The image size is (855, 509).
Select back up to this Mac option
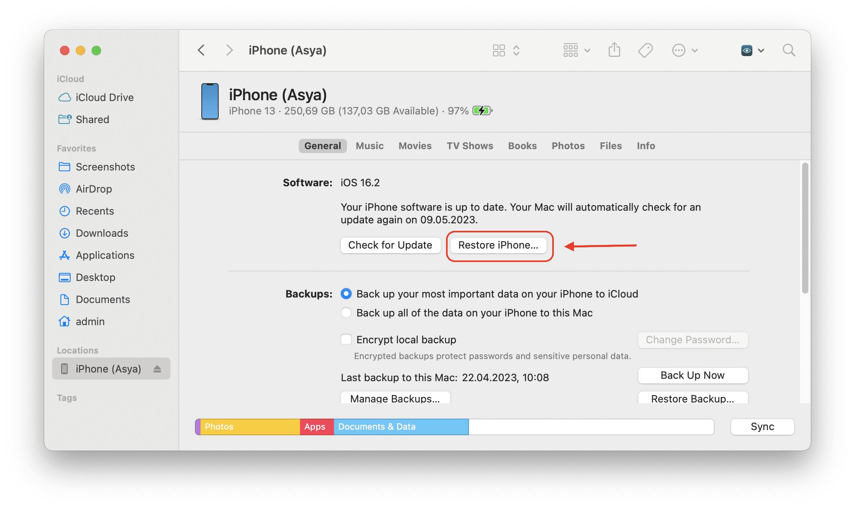346,313
